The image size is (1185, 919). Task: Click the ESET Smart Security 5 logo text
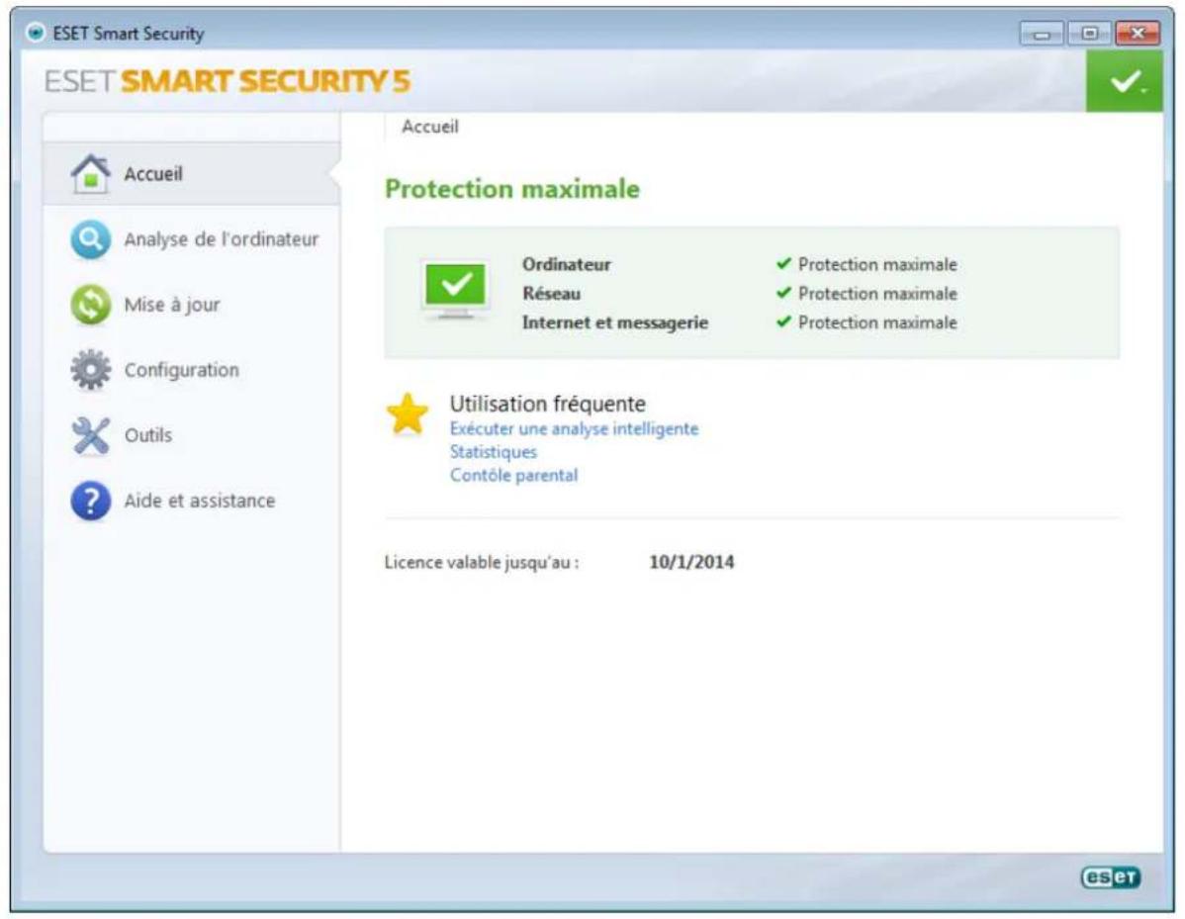tap(227, 81)
